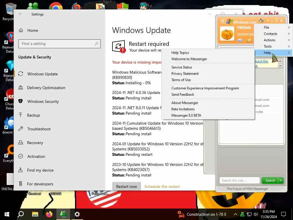Click the Restart now button

(126, 186)
